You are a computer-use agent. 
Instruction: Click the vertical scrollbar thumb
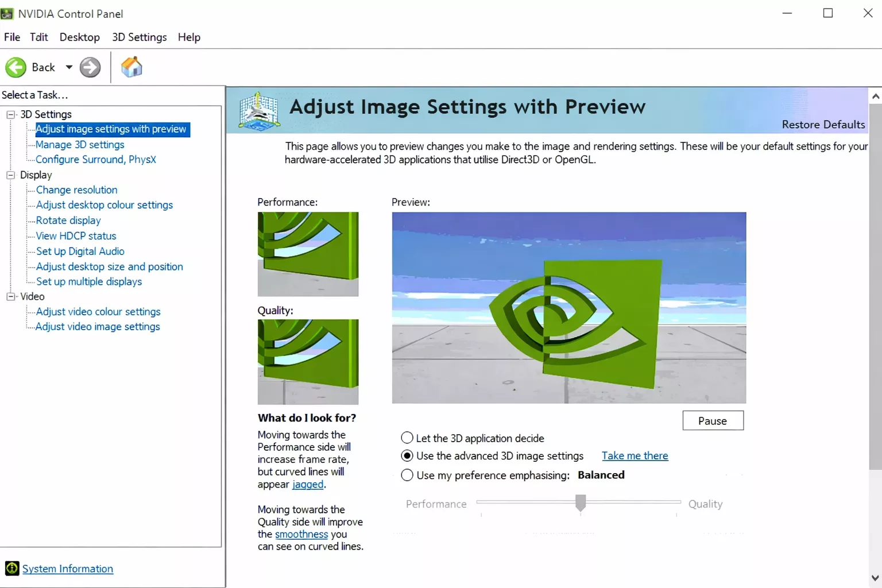click(x=876, y=287)
